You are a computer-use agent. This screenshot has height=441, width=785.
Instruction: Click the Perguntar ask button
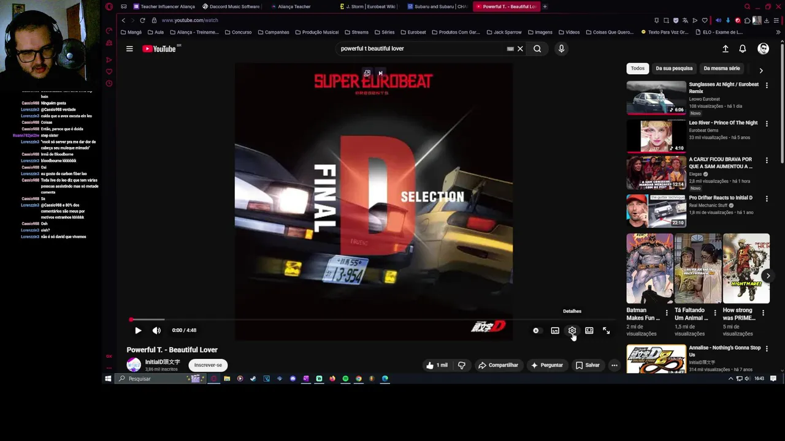pos(547,365)
